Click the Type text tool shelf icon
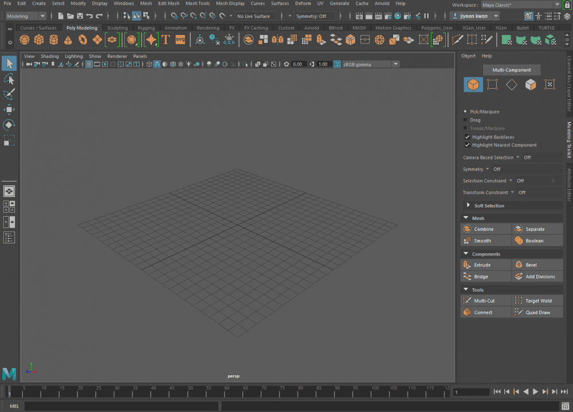Image resolution: width=573 pixels, height=412 pixels. [166, 40]
